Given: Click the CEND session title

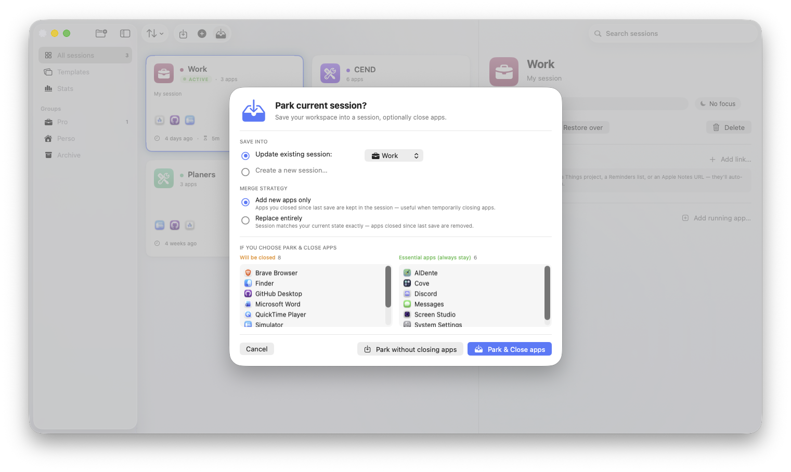Looking at the screenshot, I should pos(365,69).
